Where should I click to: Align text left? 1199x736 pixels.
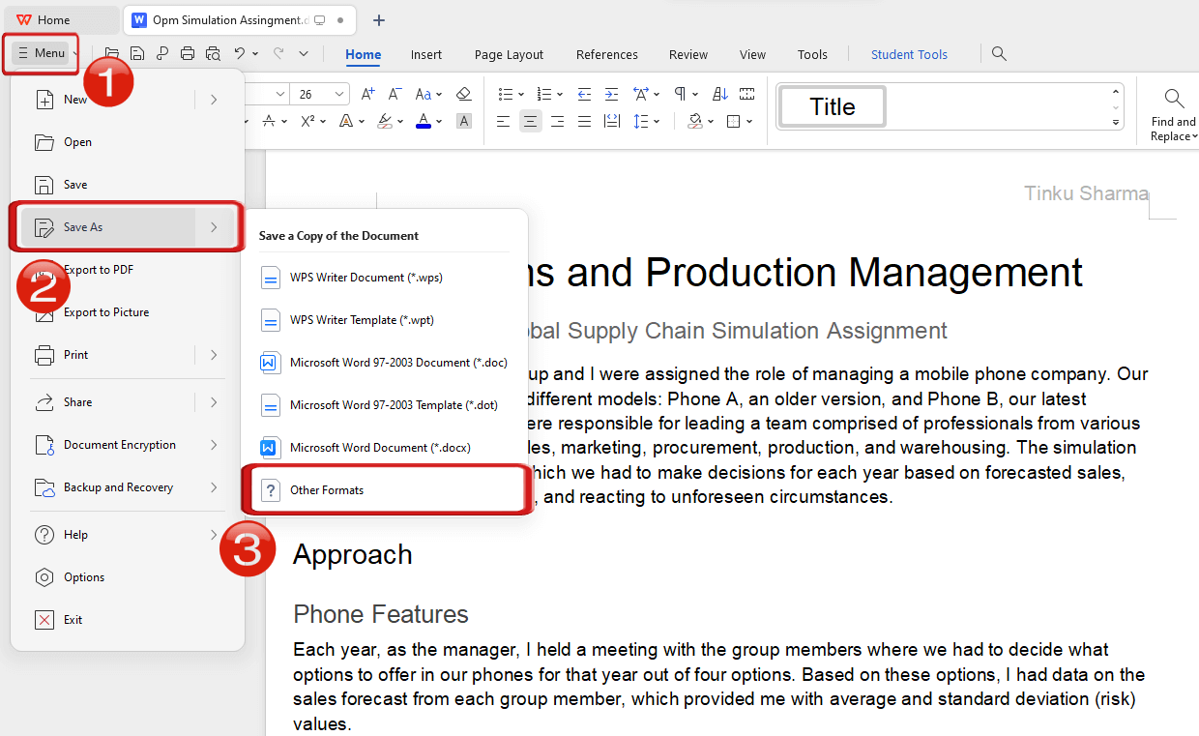(503, 121)
